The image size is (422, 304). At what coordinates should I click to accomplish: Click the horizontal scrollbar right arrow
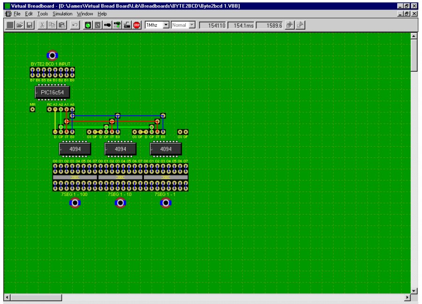pos(407,297)
